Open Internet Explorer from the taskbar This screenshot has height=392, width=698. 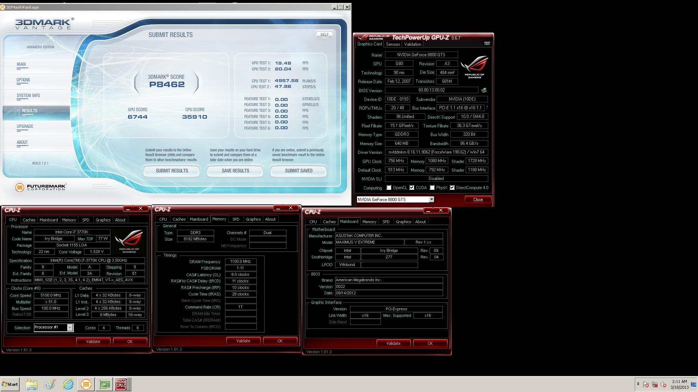coord(68,384)
